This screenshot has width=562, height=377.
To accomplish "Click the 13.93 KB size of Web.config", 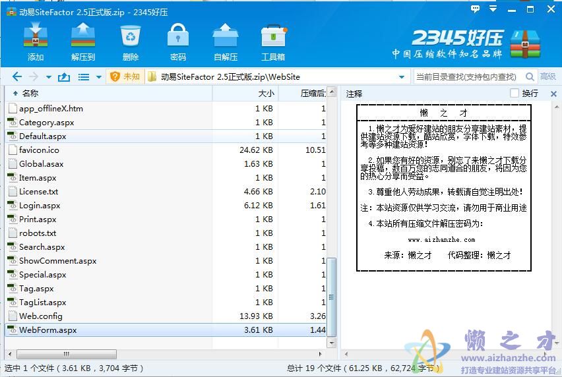I will coord(256,316).
